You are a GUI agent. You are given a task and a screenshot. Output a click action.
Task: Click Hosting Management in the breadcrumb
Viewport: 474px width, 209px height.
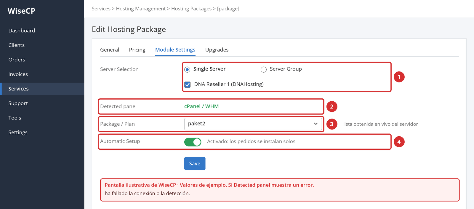pyautogui.click(x=141, y=9)
